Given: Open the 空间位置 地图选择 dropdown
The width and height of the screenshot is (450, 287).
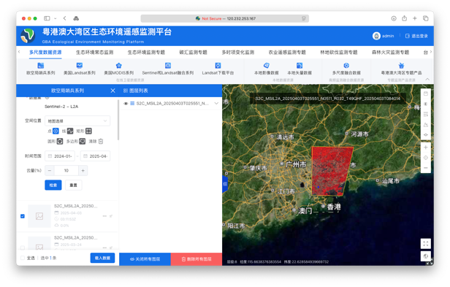Looking at the screenshot, I should [x=77, y=121].
